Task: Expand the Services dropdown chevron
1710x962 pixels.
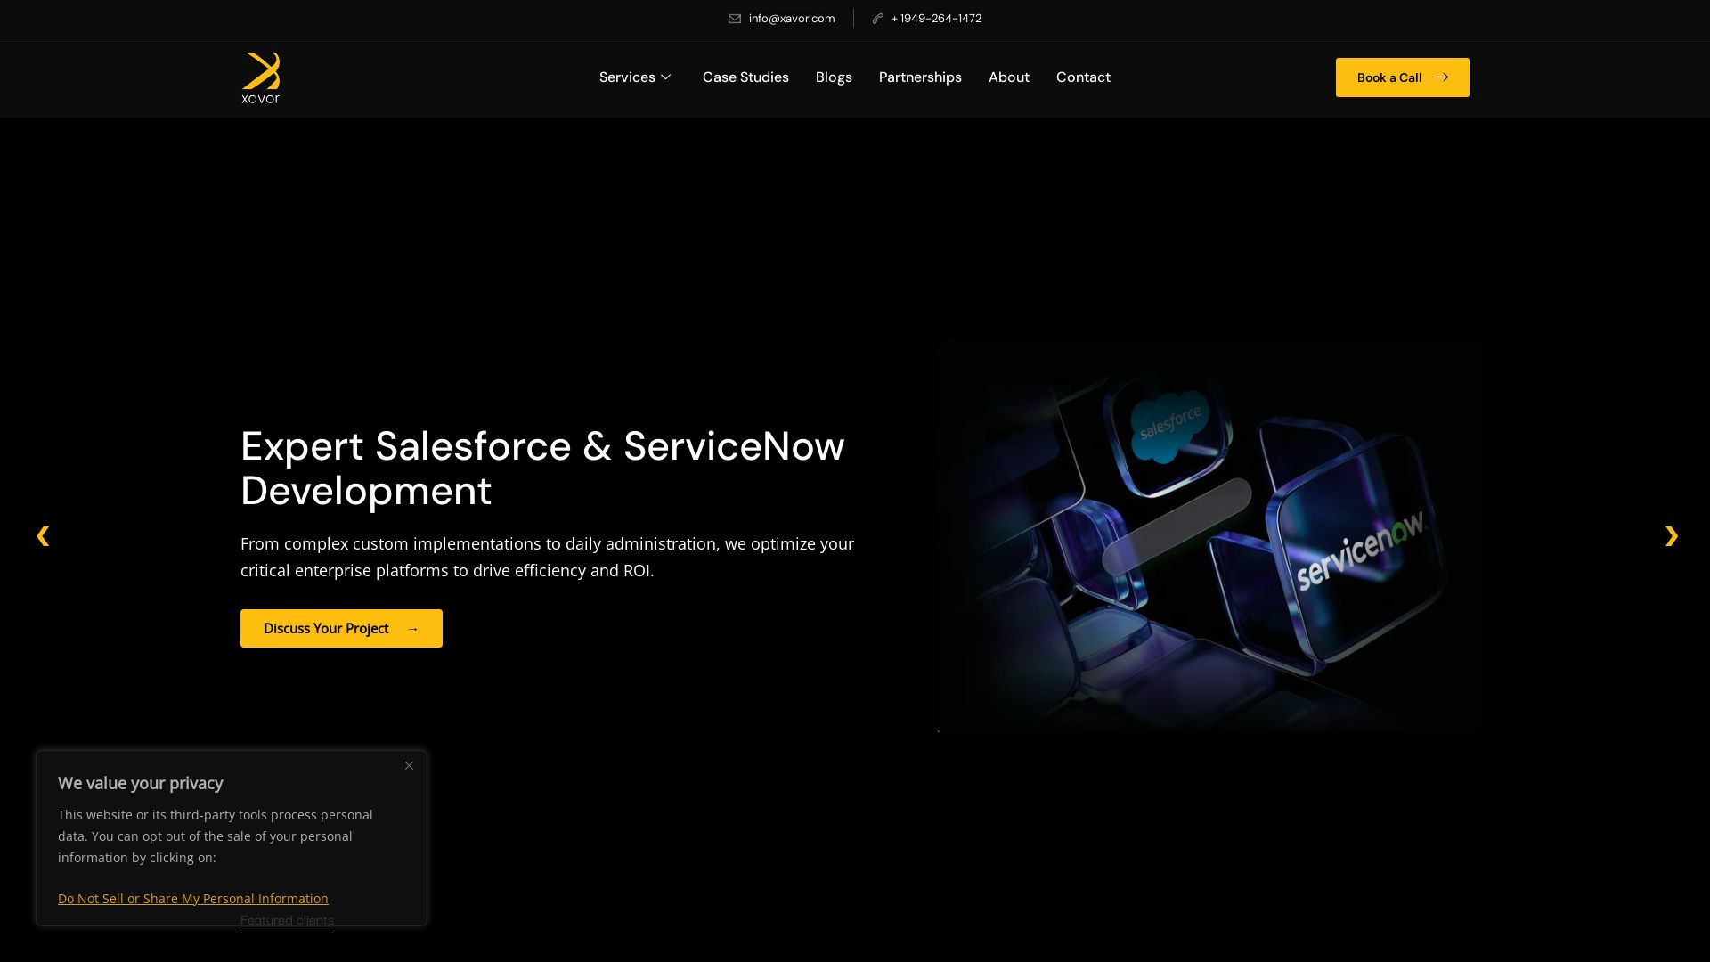Action: (x=665, y=77)
